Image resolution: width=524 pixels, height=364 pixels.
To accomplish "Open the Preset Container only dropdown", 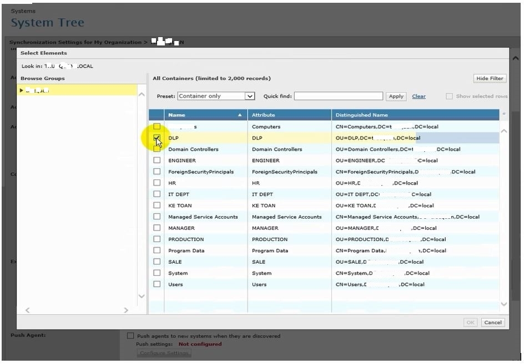I will coord(216,96).
